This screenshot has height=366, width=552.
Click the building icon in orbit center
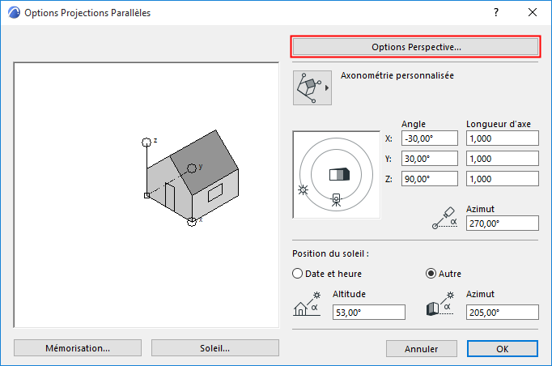pos(337,174)
